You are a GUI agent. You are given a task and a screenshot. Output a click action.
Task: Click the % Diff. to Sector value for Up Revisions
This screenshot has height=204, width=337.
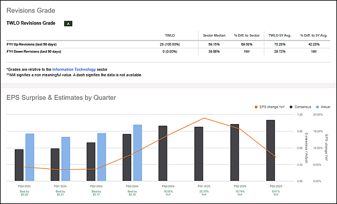[247, 44]
